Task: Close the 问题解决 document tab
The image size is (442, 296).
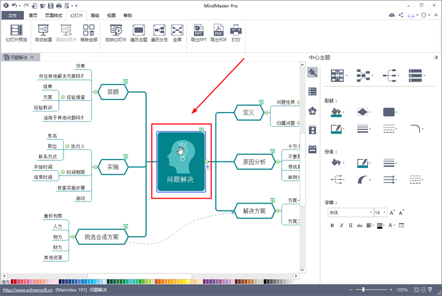Action: pos(32,57)
